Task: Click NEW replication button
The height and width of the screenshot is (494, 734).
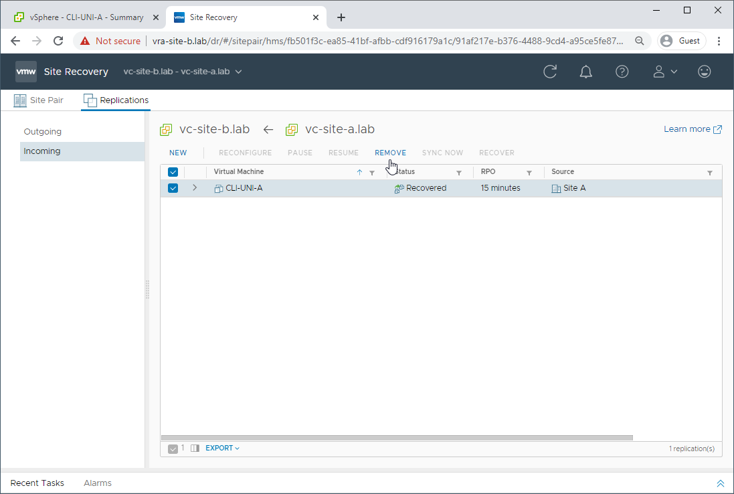Action: (x=178, y=153)
